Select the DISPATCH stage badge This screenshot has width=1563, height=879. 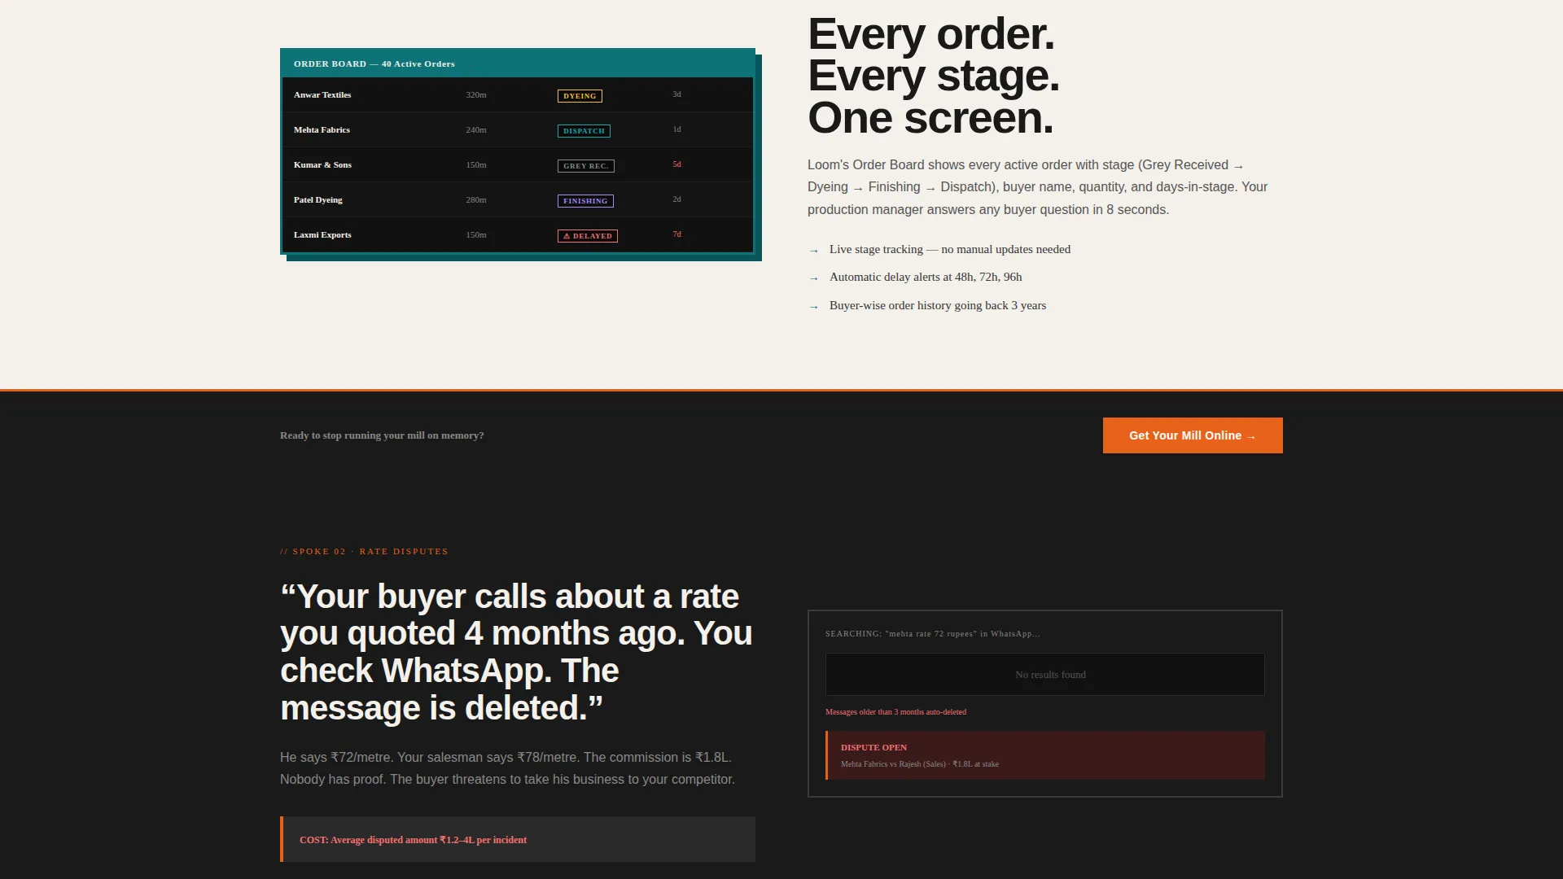584,131
